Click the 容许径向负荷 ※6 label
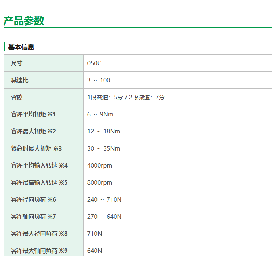 point(33,199)
